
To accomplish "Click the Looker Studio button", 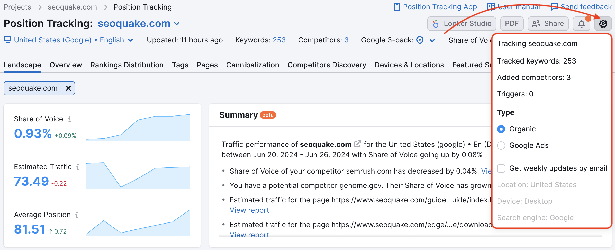I will (462, 24).
